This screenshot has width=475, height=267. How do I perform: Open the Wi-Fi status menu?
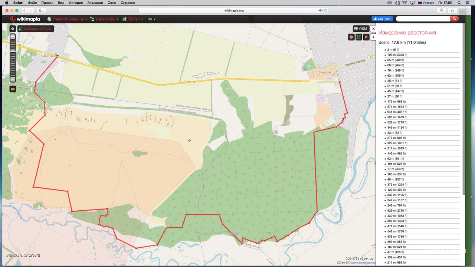coord(405,3)
